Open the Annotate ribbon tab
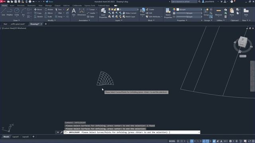Viewport: 255px width, 143px height. click(21, 6)
